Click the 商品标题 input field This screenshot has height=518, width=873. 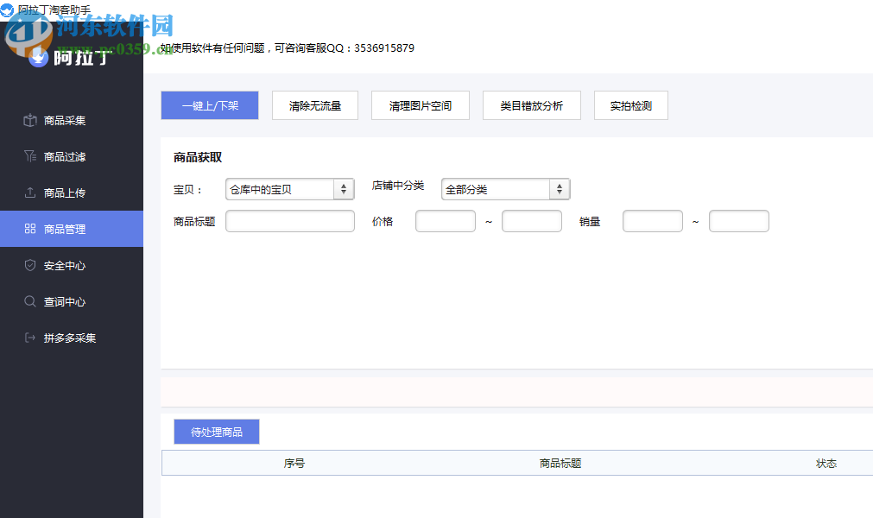(289, 220)
